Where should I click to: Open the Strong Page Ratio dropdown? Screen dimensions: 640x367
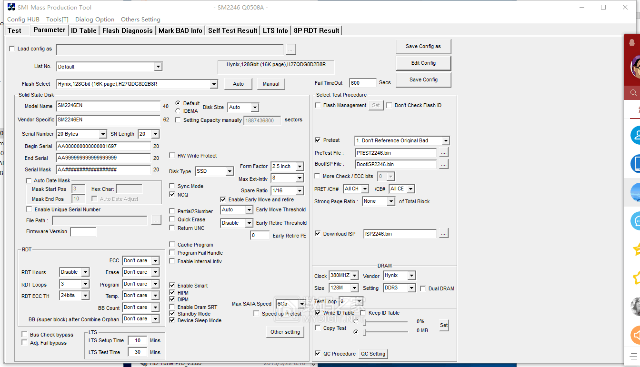tap(391, 201)
